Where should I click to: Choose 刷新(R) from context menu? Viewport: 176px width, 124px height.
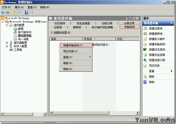pyautogui.click(x=76, y=63)
